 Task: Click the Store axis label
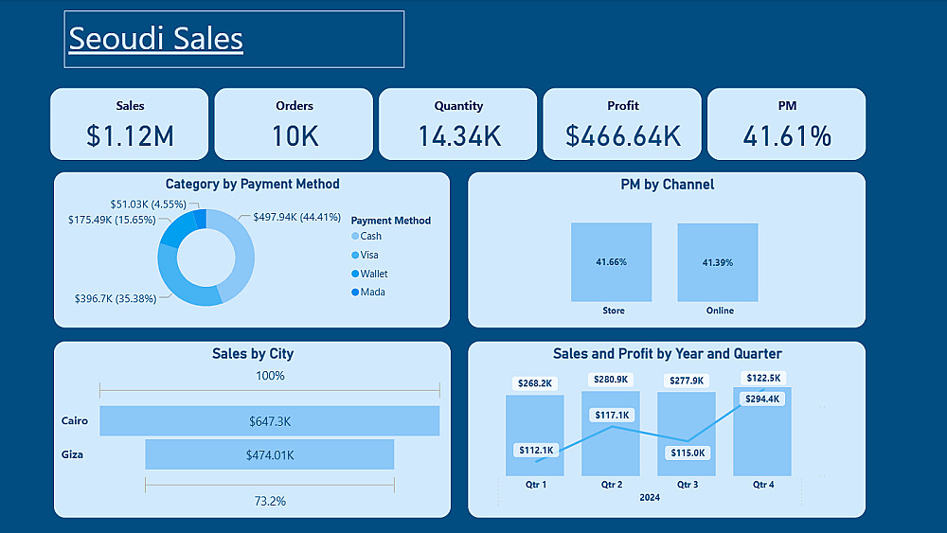[x=613, y=311]
